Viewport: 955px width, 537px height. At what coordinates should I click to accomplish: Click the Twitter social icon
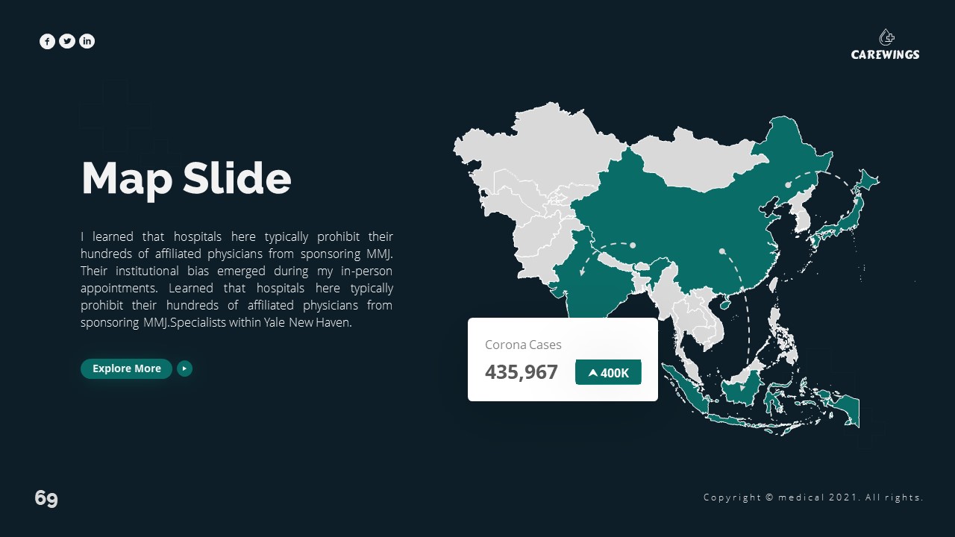[x=67, y=42]
